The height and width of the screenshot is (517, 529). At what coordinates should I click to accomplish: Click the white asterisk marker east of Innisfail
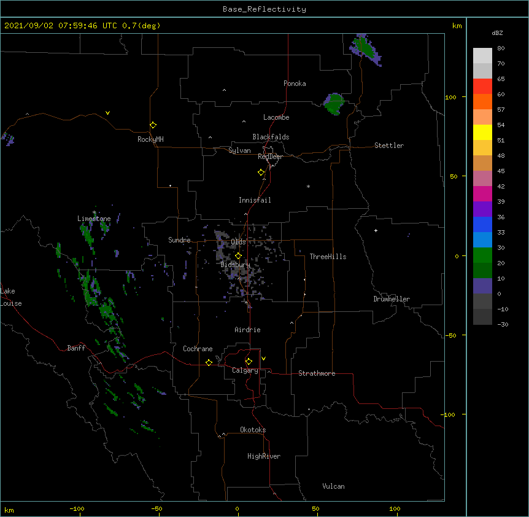(308, 186)
